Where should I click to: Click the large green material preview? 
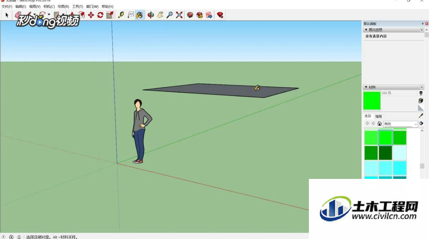(372, 101)
